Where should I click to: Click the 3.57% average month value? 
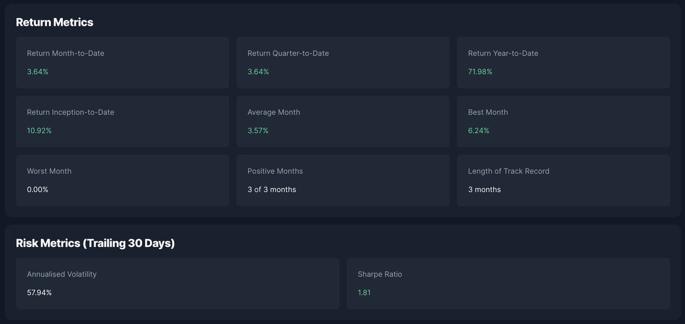pos(258,130)
